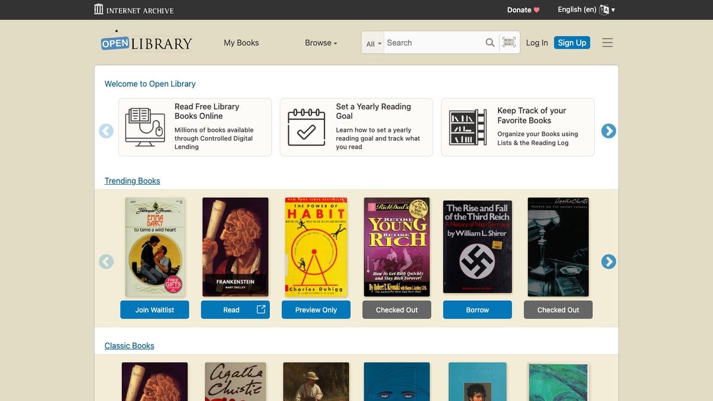Open the Frankenstein cover in Classic Books
The width and height of the screenshot is (713, 401).
tap(154, 382)
